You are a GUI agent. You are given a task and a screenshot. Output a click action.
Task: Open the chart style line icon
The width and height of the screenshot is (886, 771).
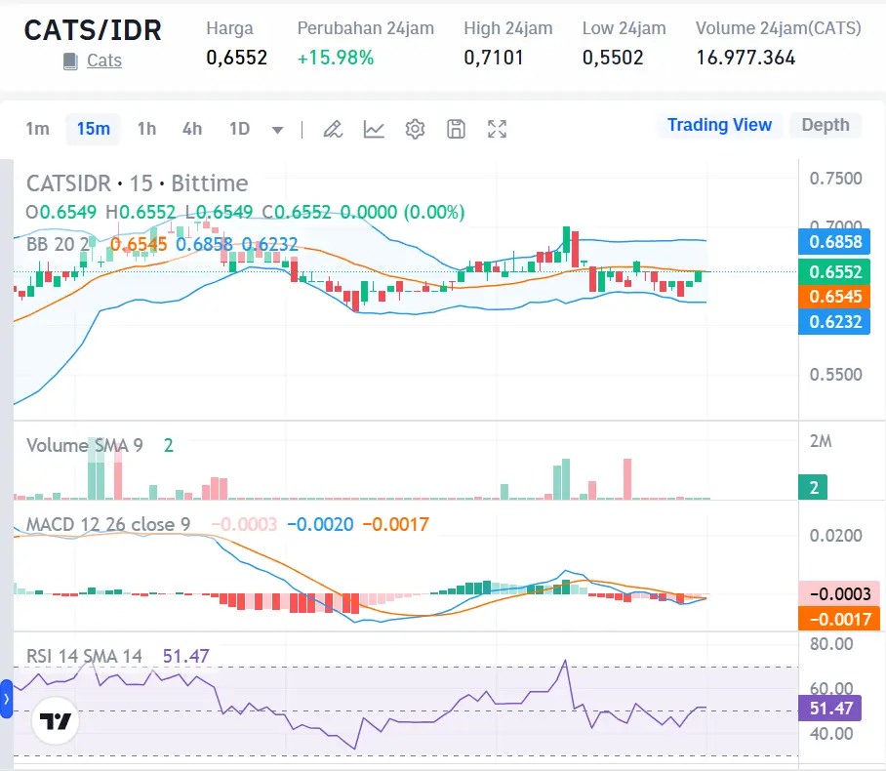374,128
